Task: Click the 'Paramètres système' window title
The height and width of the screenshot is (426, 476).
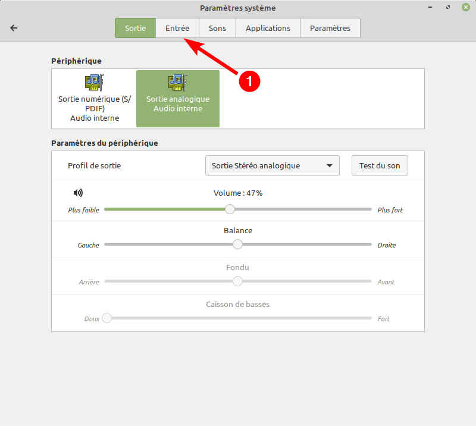Action: coord(237,8)
